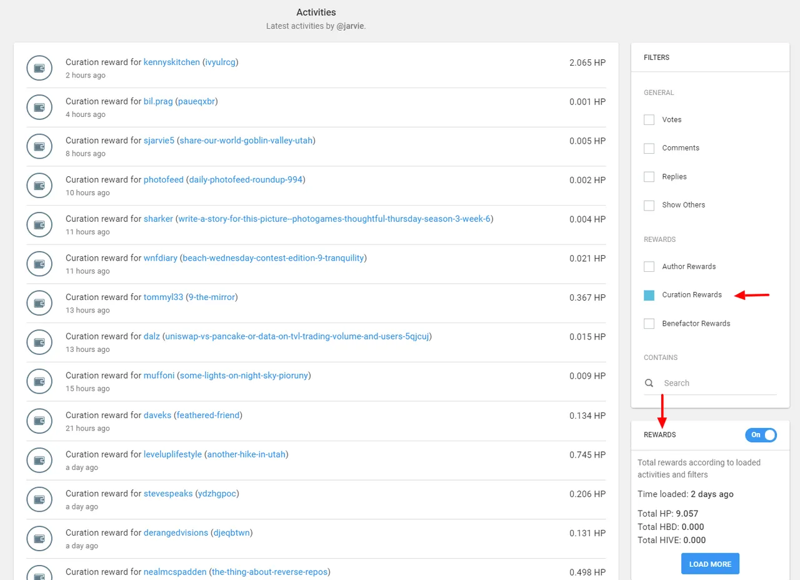Open the-thing-about-reverse-repos post link
The image size is (800, 580).
pyautogui.click(x=269, y=572)
